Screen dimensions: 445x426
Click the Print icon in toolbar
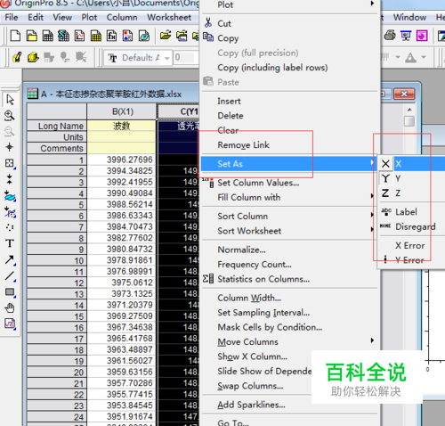coord(390,36)
